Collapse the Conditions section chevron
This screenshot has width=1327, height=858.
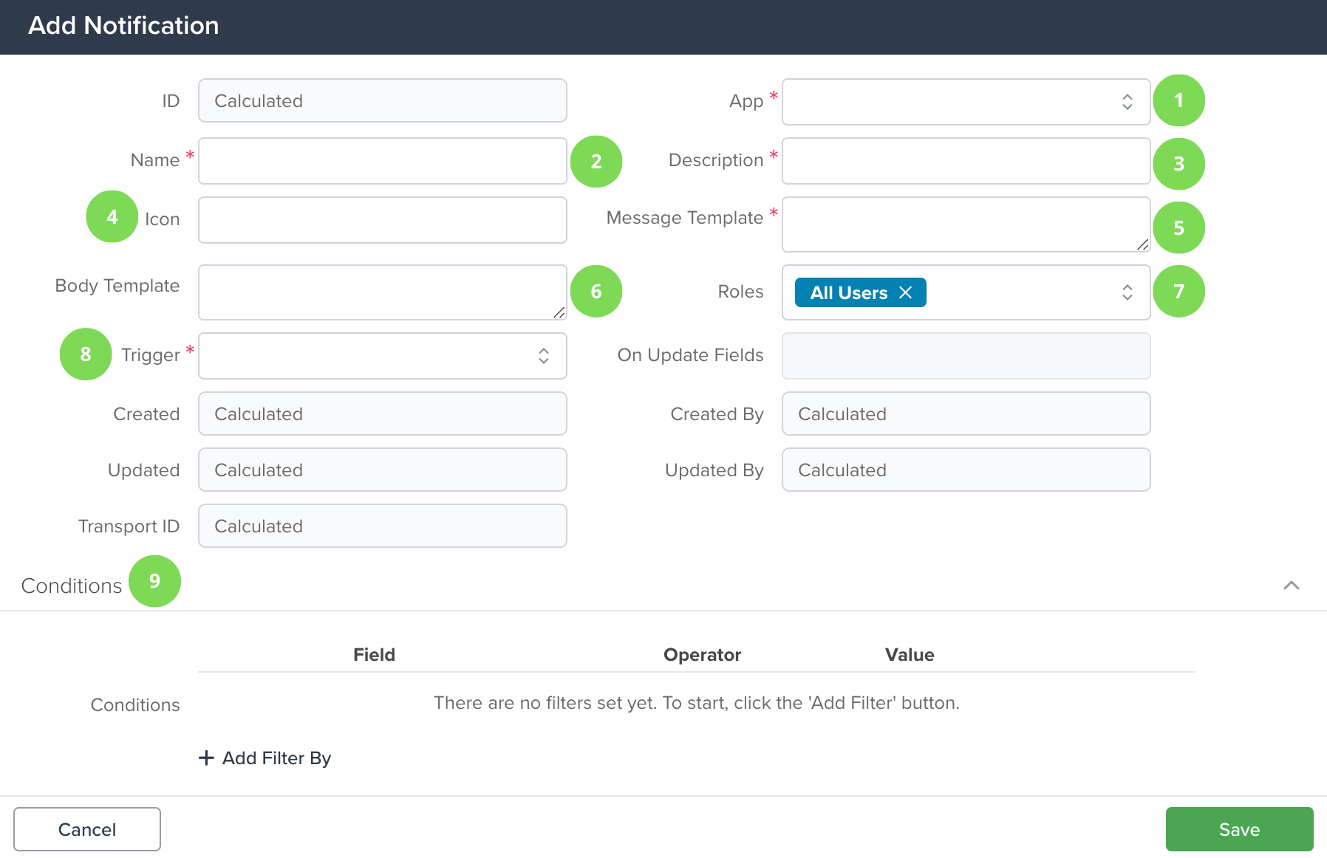pos(1291,586)
